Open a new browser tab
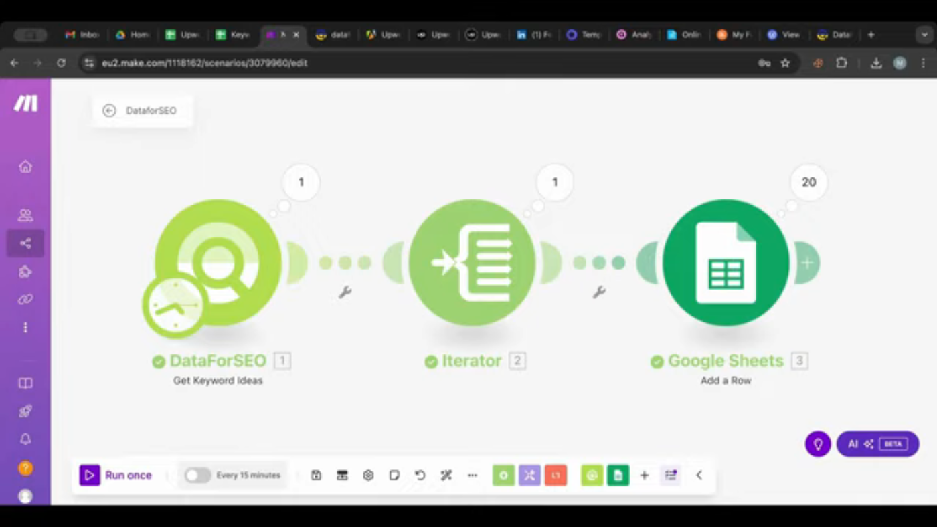 pyautogui.click(x=871, y=35)
